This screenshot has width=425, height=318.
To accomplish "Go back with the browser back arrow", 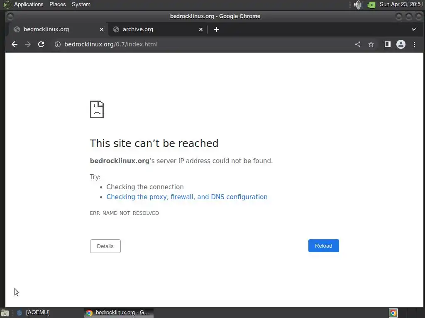I will [15, 44].
